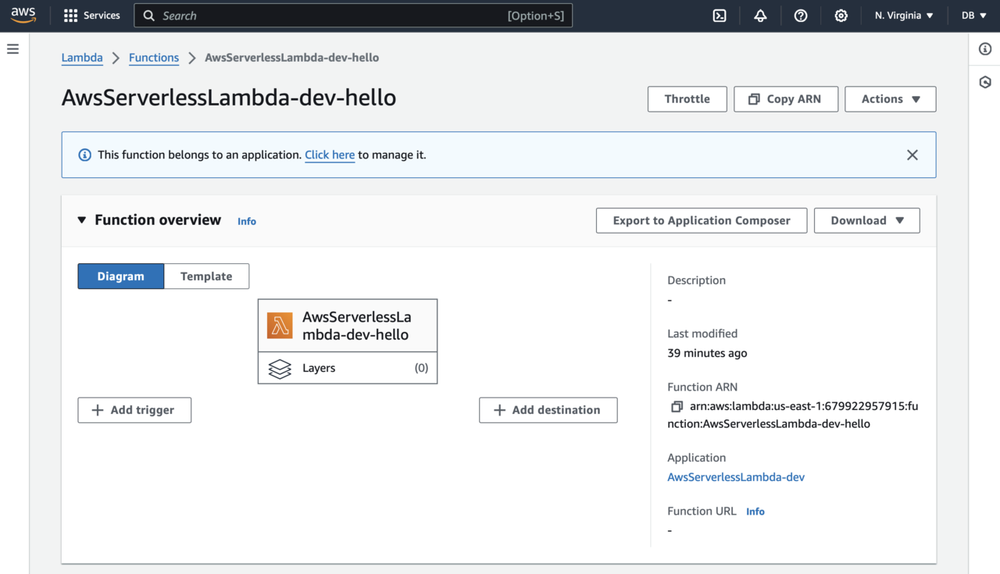The height and width of the screenshot is (574, 1000).
Task: Copy the Function ARN using copy icon
Action: tap(677, 406)
